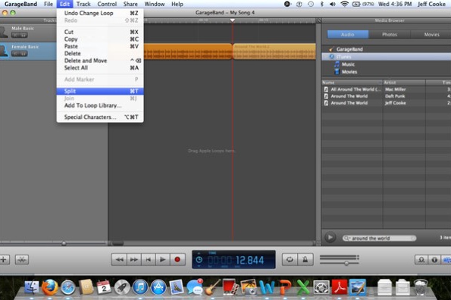The image size is (451, 300).
Task: Select the Female Basic track header
Action: pos(28,51)
